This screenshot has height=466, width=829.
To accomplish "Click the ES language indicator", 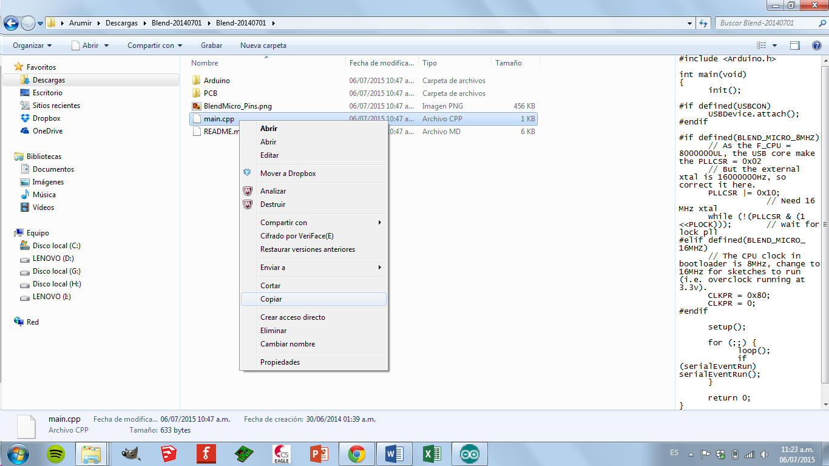I will click(x=674, y=453).
